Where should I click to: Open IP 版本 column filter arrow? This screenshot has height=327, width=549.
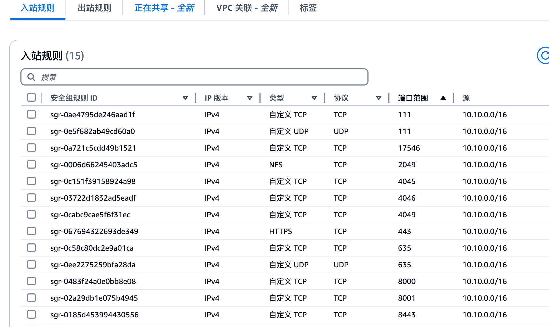[250, 98]
